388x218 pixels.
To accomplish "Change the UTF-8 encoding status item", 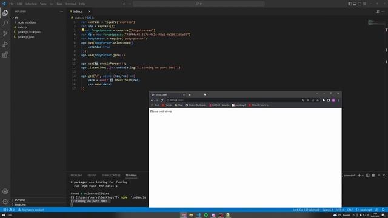I will pyautogui.click(x=340, y=210).
